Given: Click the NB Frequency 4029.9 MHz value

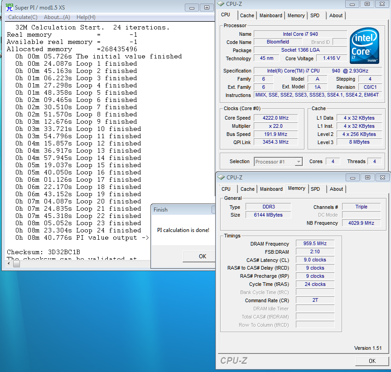Looking at the screenshot, I should pyautogui.click(x=362, y=223).
